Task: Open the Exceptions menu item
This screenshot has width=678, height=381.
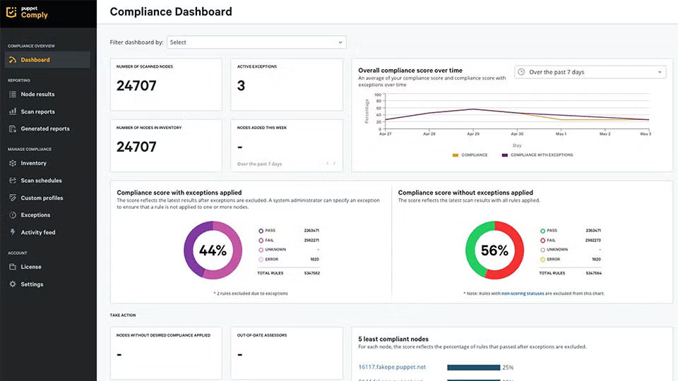Action: pos(35,215)
